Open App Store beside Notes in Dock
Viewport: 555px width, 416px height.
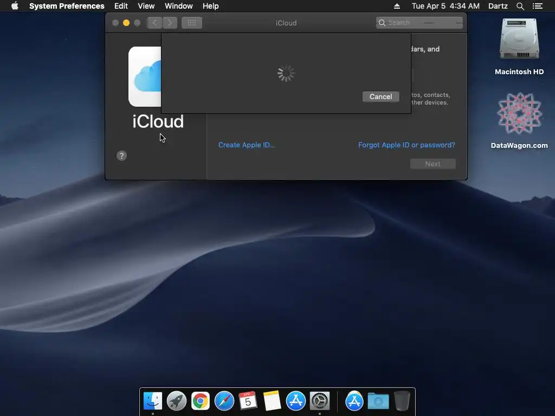[296, 401]
